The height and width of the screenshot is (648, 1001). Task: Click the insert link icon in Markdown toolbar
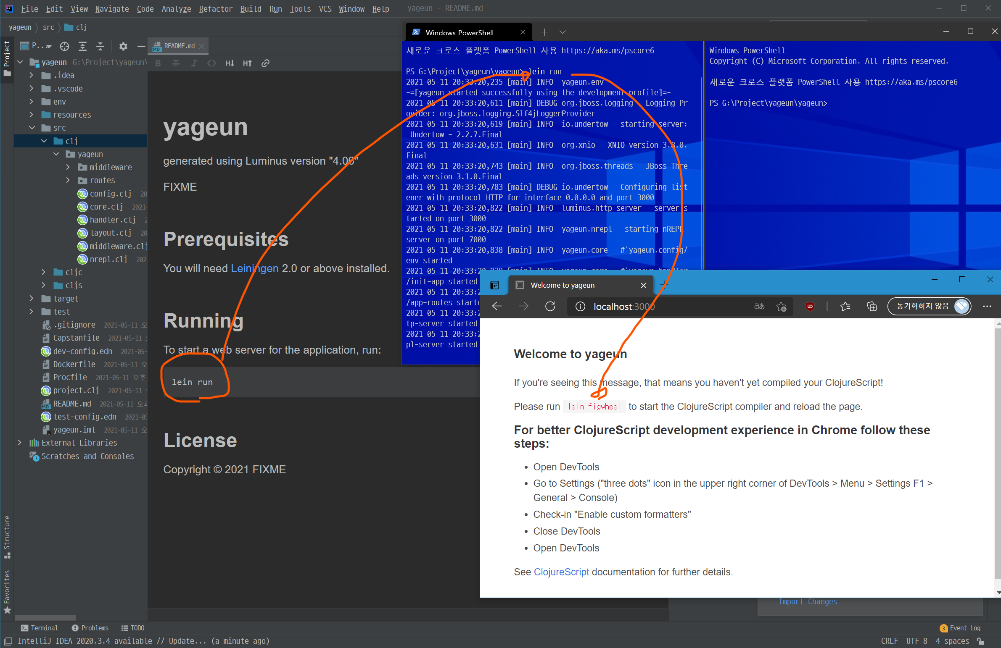pyautogui.click(x=265, y=63)
